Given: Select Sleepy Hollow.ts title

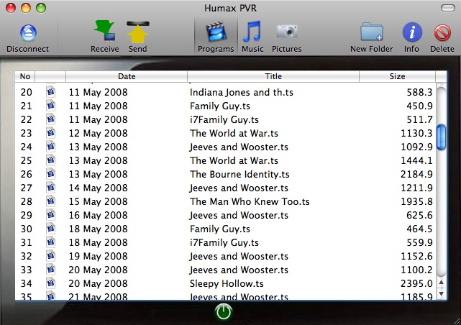Looking at the screenshot, I should tap(227, 283).
